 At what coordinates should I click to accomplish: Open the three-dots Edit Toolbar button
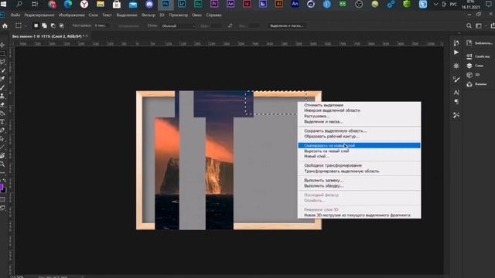[x=2, y=173]
